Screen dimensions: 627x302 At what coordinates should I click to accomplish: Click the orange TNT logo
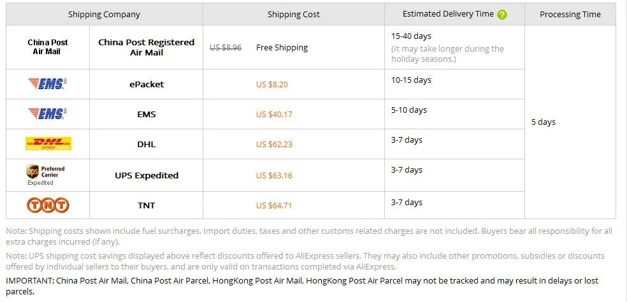pos(48,205)
